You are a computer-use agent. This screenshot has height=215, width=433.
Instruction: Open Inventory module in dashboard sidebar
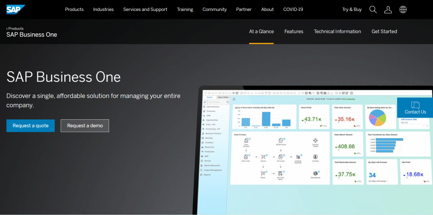209,142
